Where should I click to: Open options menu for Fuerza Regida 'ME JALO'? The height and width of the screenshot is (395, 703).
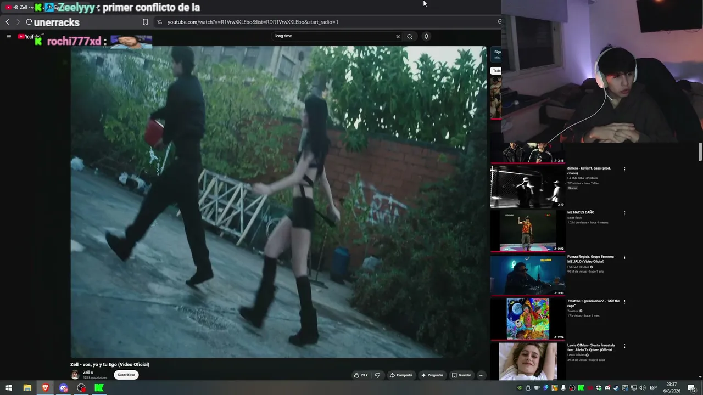[624, 258]
